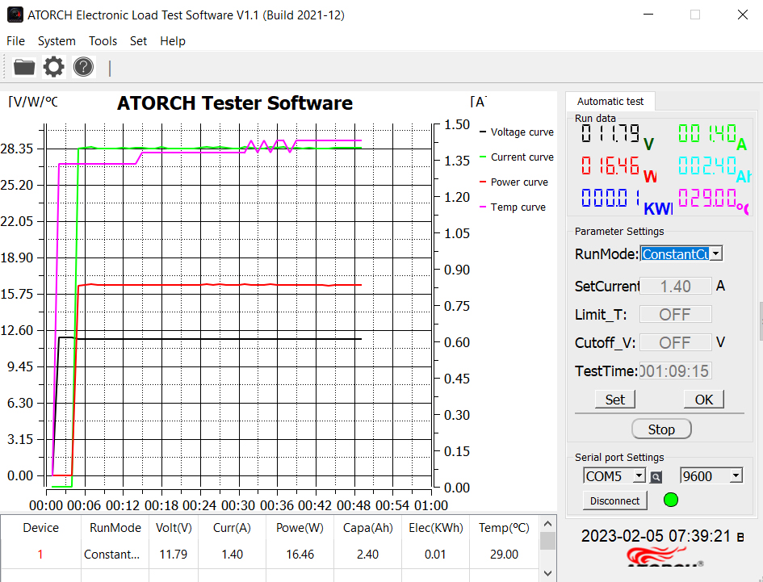
Task: Disconnect the serial port
Action: [614, 500]
